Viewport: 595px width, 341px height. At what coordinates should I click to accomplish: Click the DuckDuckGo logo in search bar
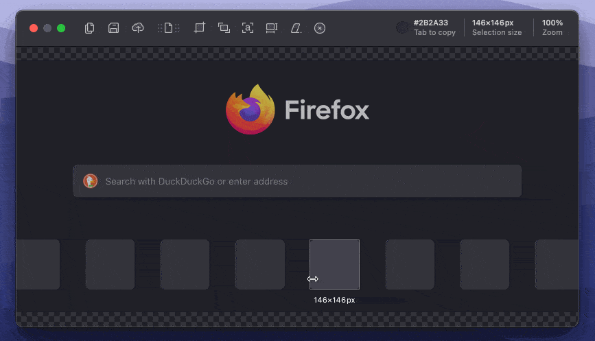tap(91, 181)
